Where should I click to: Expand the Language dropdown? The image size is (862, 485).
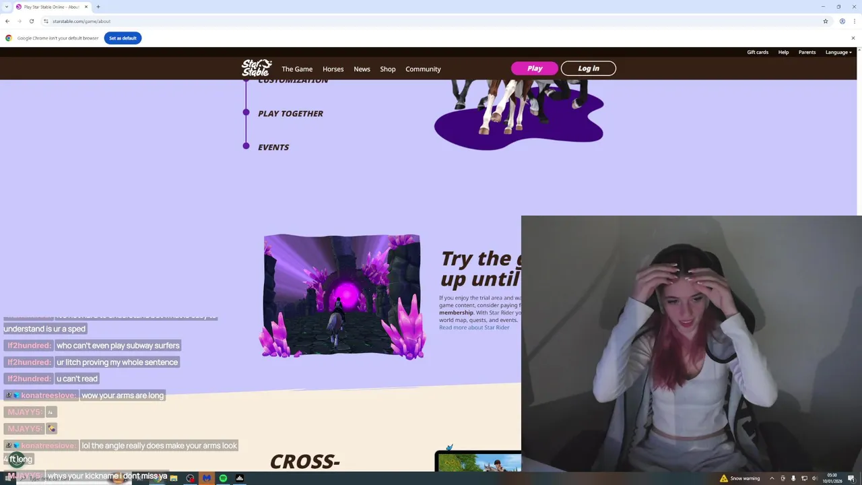838,52
